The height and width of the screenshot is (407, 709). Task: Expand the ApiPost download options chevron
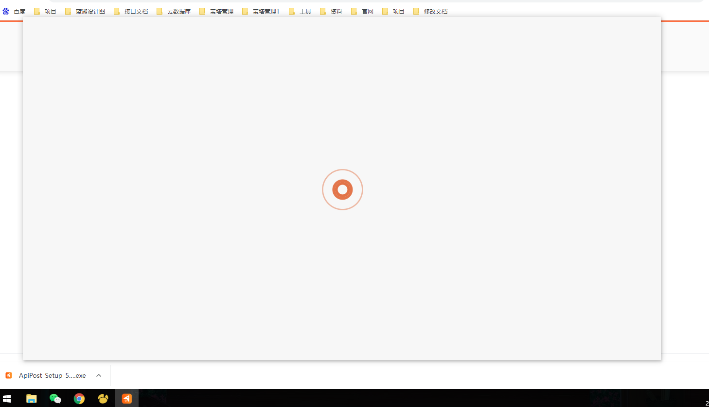point(99,375)
